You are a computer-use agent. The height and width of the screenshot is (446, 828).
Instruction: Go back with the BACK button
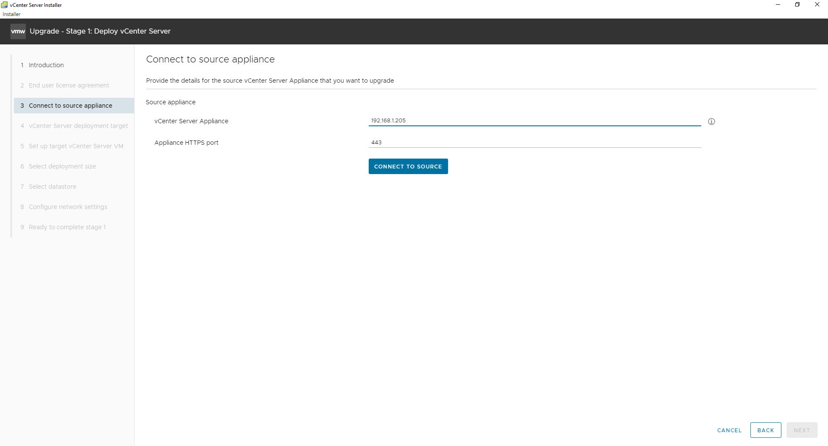(765, 430)
